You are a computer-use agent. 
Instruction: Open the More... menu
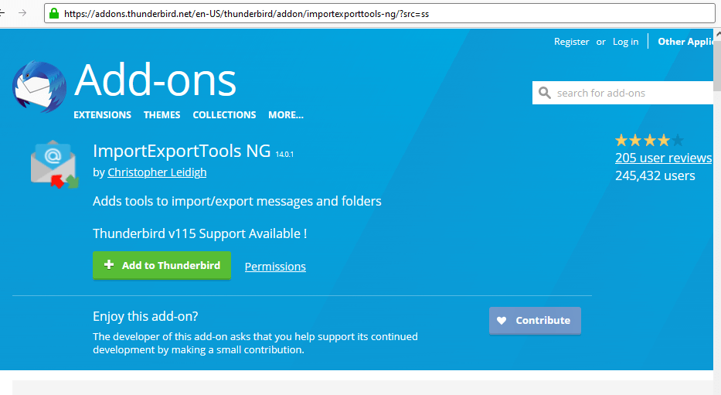286,115
